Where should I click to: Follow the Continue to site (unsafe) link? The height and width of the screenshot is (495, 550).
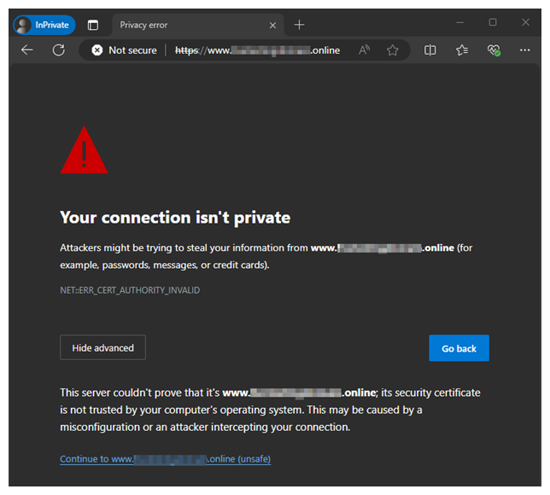coord(165,459)
